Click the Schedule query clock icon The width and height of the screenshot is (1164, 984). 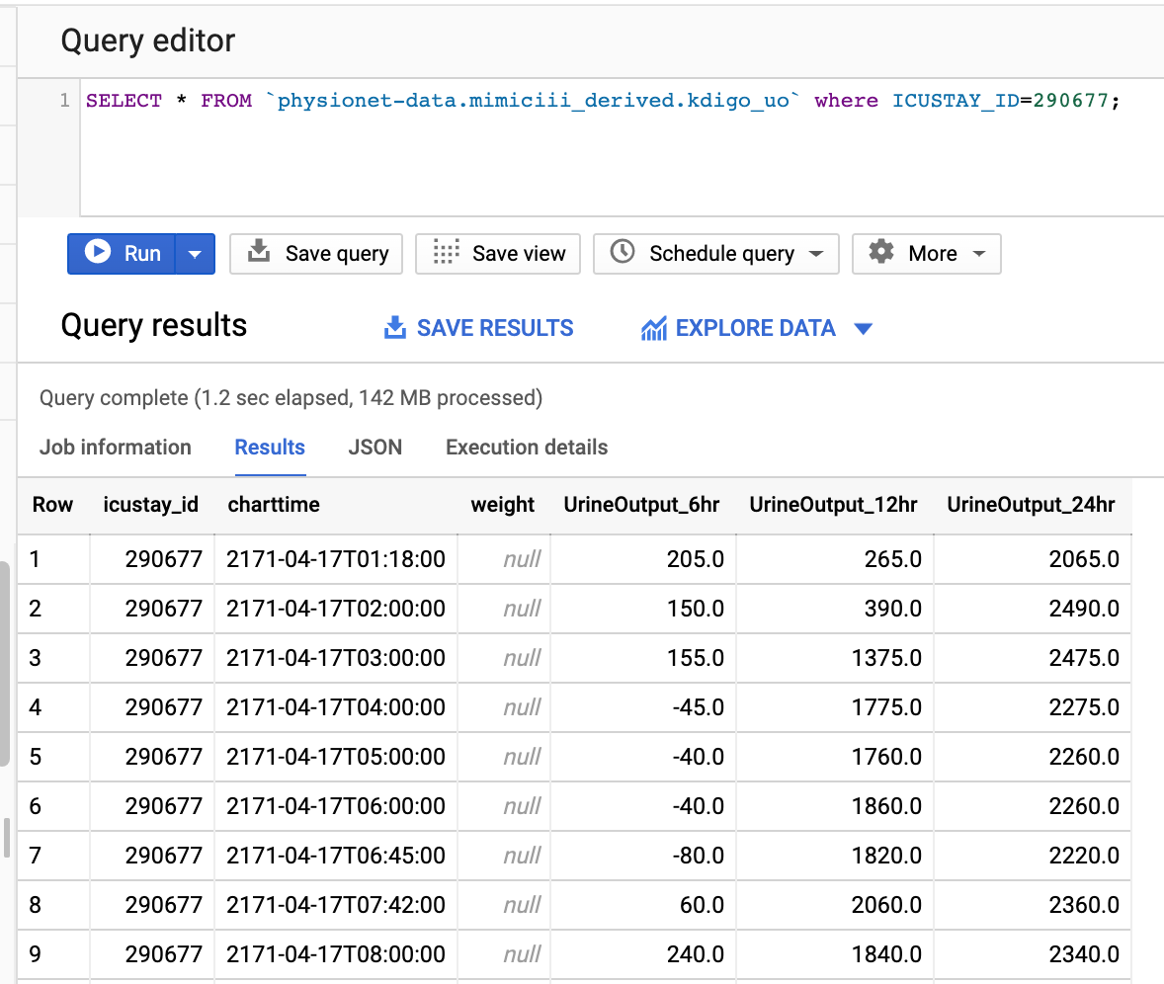621,254
